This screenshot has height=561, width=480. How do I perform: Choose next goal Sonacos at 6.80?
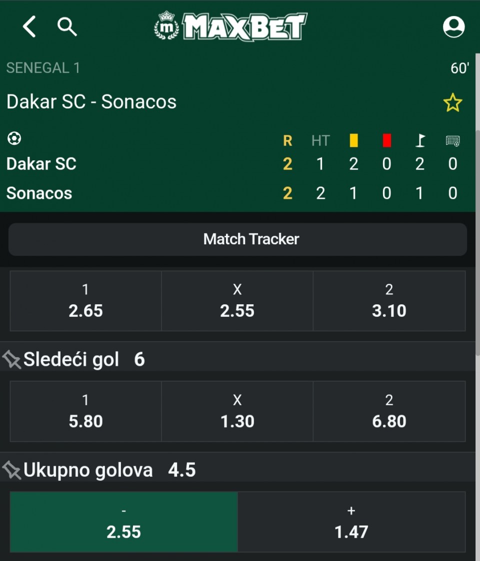(x=389, y=412)
